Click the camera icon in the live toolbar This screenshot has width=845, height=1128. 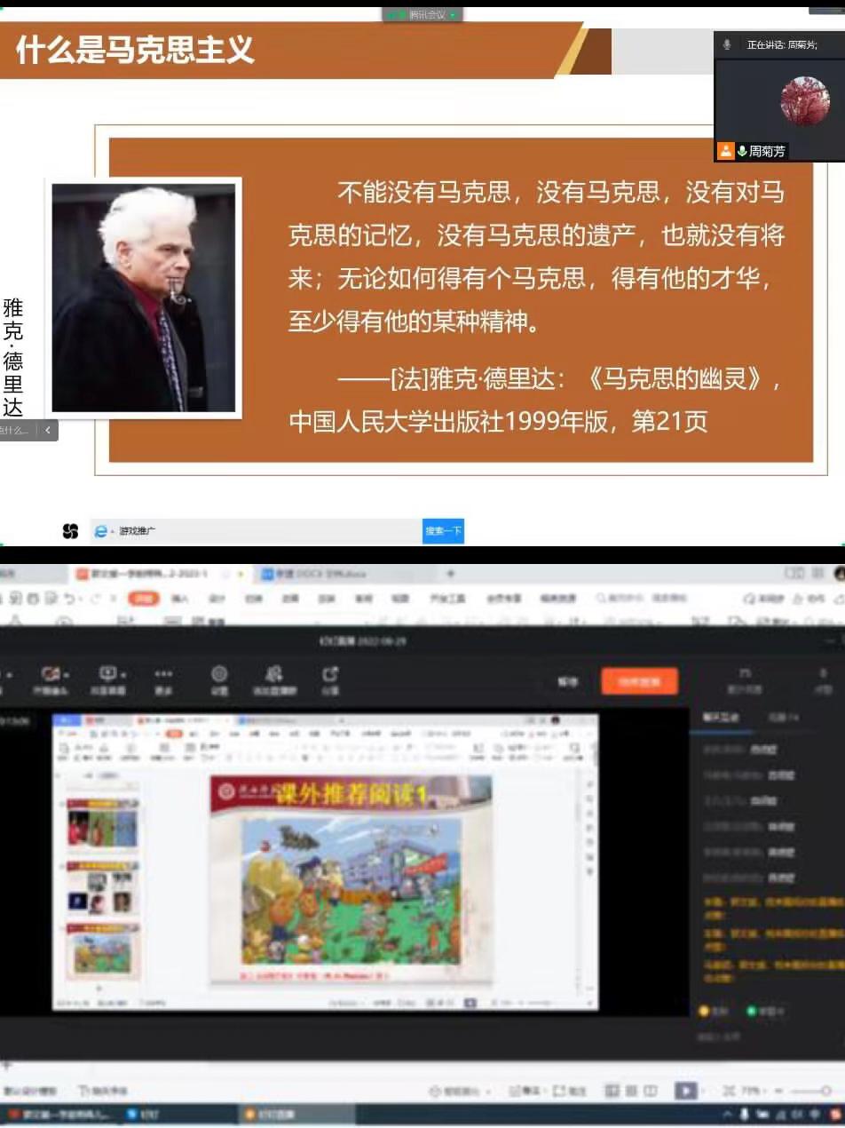click(x=51, y=674)
